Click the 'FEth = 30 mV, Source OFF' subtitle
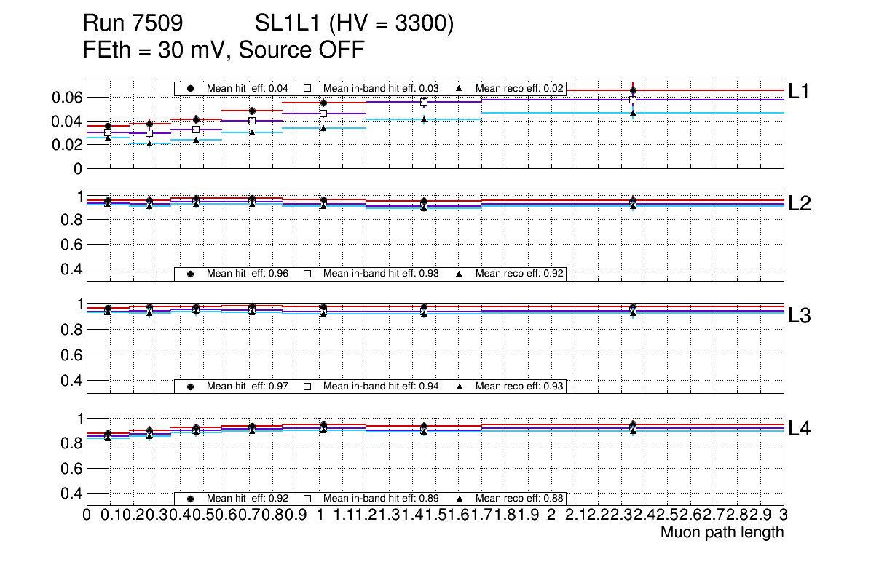The width and height of the screenshot is (871, 562). [x=224, y=50]
